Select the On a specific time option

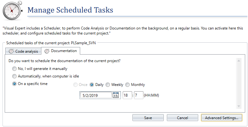click(14, 84)
